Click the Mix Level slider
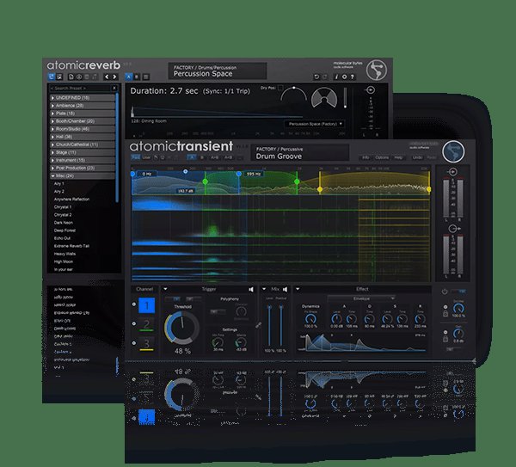 pyautogui.click(x=269, y=325)
